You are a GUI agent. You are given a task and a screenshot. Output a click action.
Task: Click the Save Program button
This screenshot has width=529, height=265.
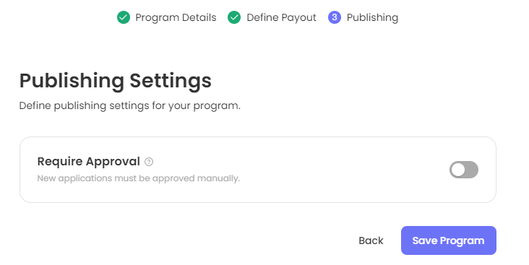tap(448, 240)
